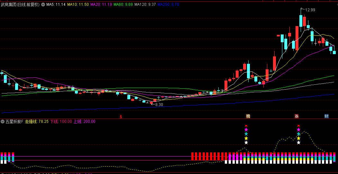Click the 走强线: 78.25 value

37,121
